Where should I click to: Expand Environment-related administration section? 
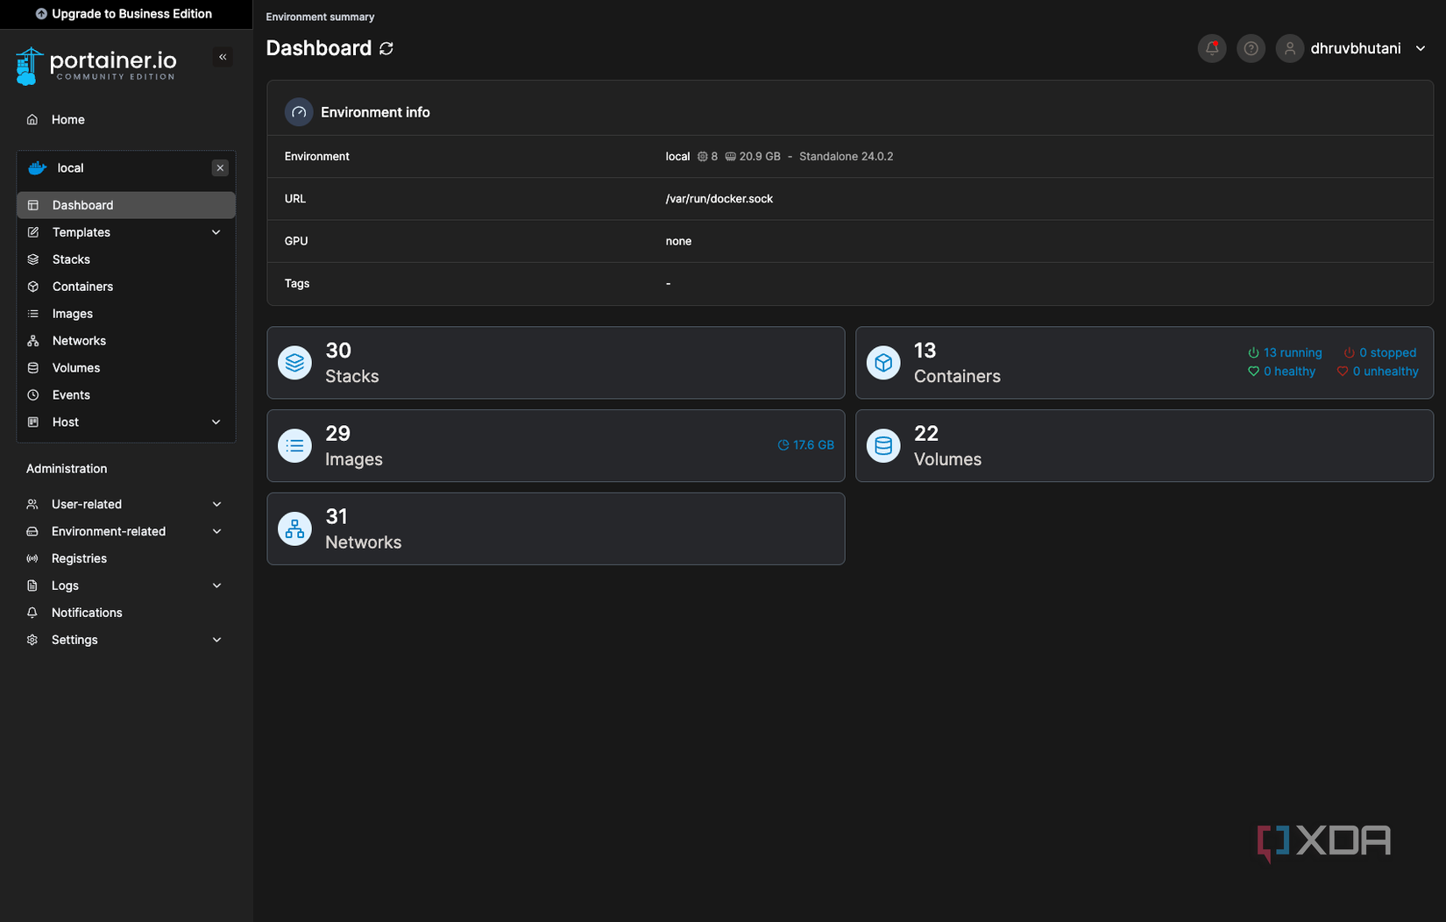pyautogui.click(x=216, y=532)
